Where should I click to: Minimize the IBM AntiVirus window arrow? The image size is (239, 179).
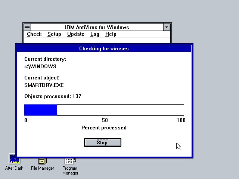click(x=167, y=27)
